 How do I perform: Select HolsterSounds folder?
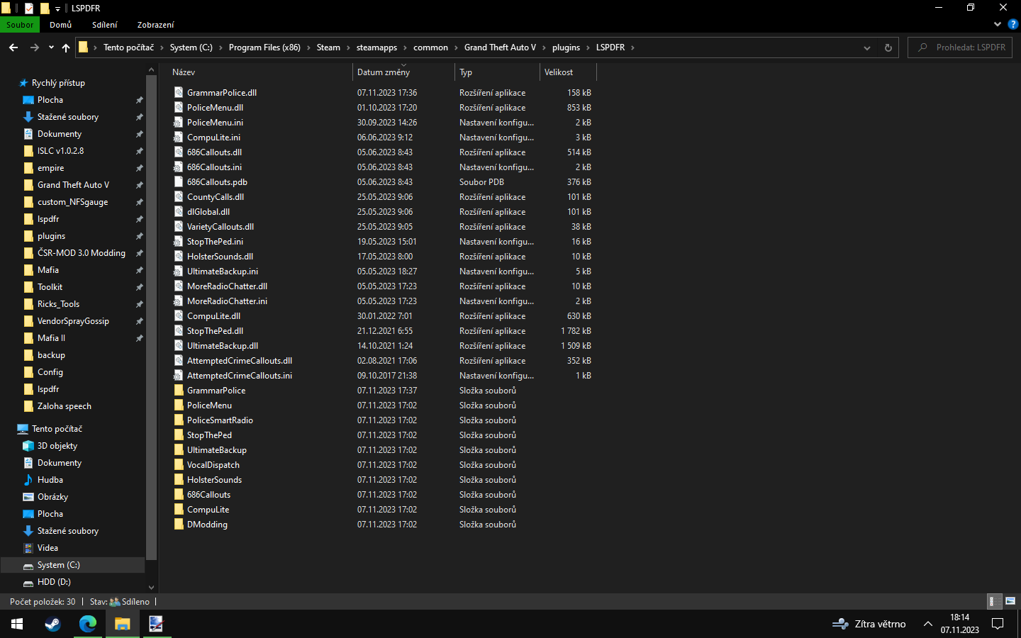214,480
